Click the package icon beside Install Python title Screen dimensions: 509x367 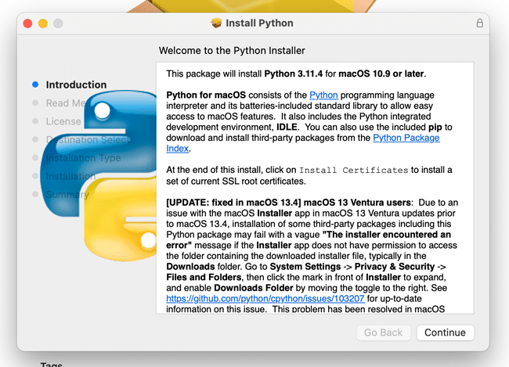coord(216,23)
